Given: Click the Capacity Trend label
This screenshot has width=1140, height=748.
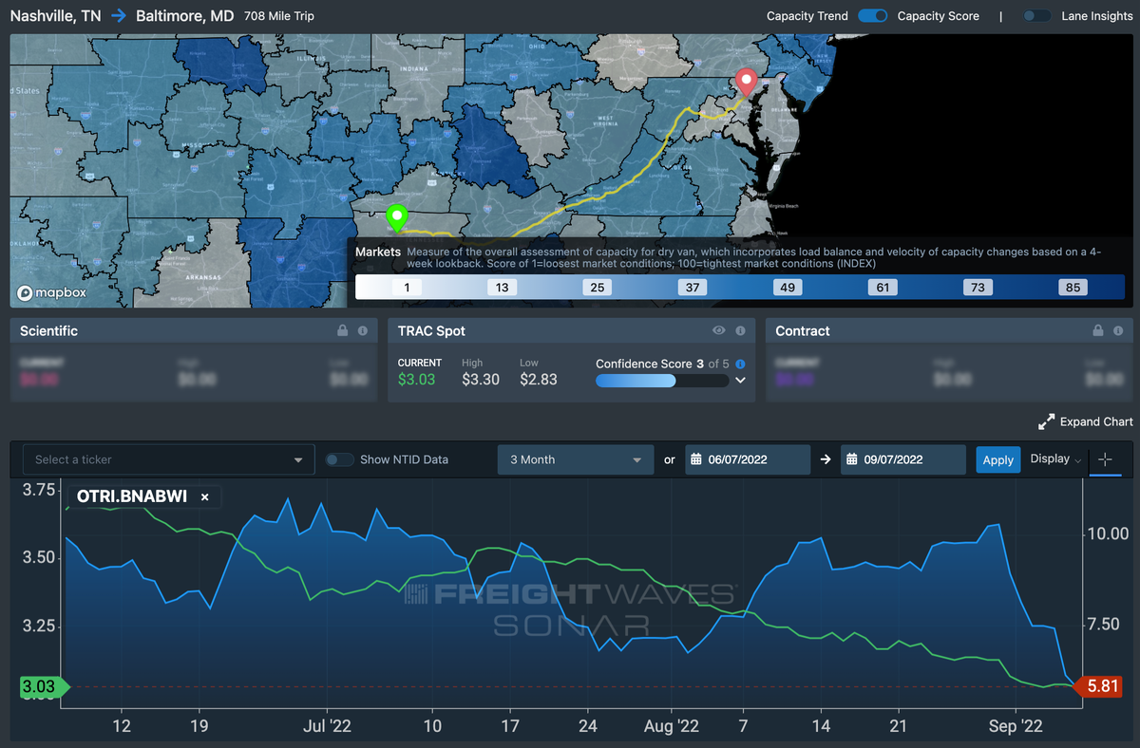Looking at the screenshot, I should (x=807, y=16).
